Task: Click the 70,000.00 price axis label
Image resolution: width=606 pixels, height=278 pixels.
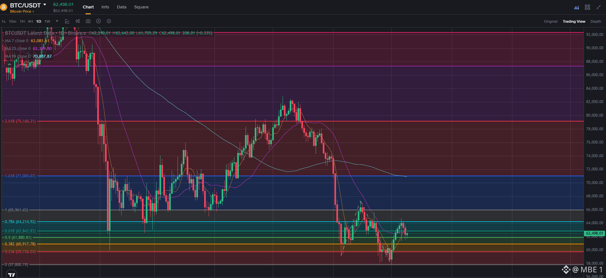Action: click(595, 183)
